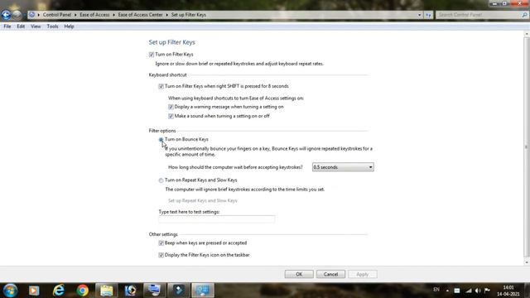
Task: Click the Back navigation arrow
Action: click(x=6, y=15)
